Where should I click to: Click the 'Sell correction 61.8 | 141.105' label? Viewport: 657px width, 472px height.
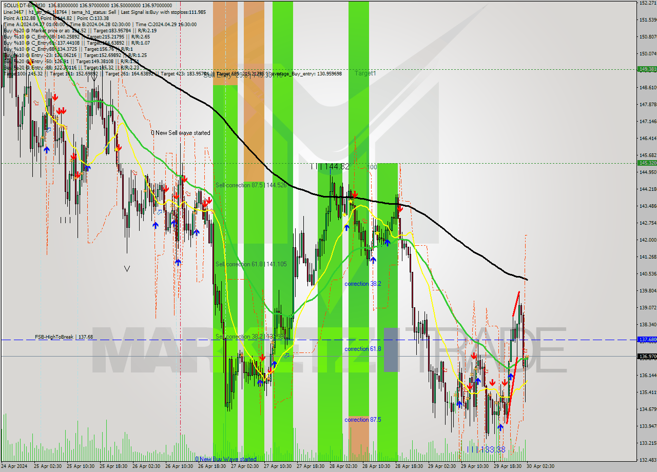[251, 264]
